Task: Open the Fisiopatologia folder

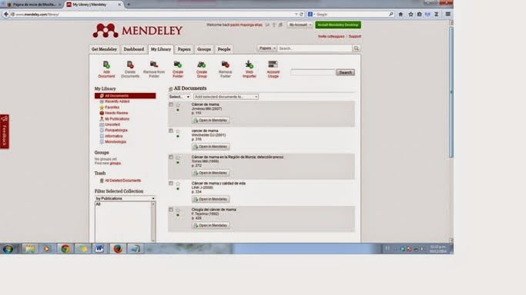Action: (116, 130)
